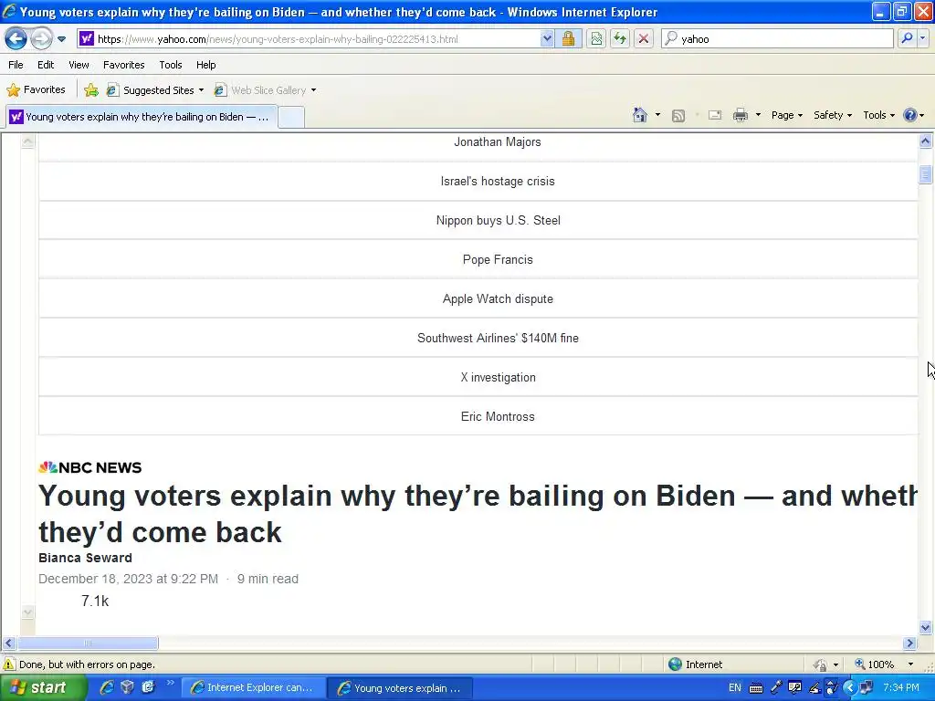This screenshot has width=935, height=701.
Task: Open Southwest Airlines' $140M fine link
Action: [498, 338]
